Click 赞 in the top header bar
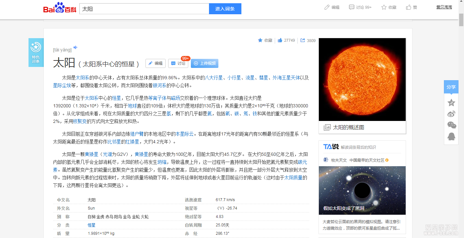 [x=412, y=7]
